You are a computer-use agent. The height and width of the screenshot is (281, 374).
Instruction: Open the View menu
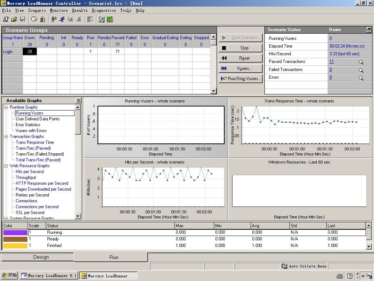(x=20, y=10)
